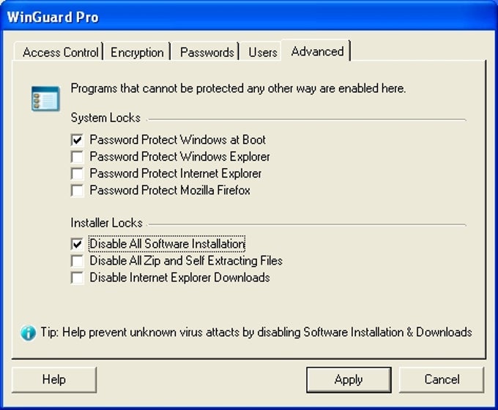Viewport: 498px width, 410px height.
Task: Enable Password Protect Windows Explorer checkbox
Action: pos(77,156)
